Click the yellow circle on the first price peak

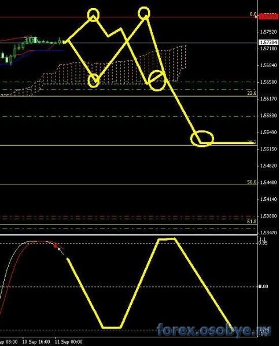[93, 15]
